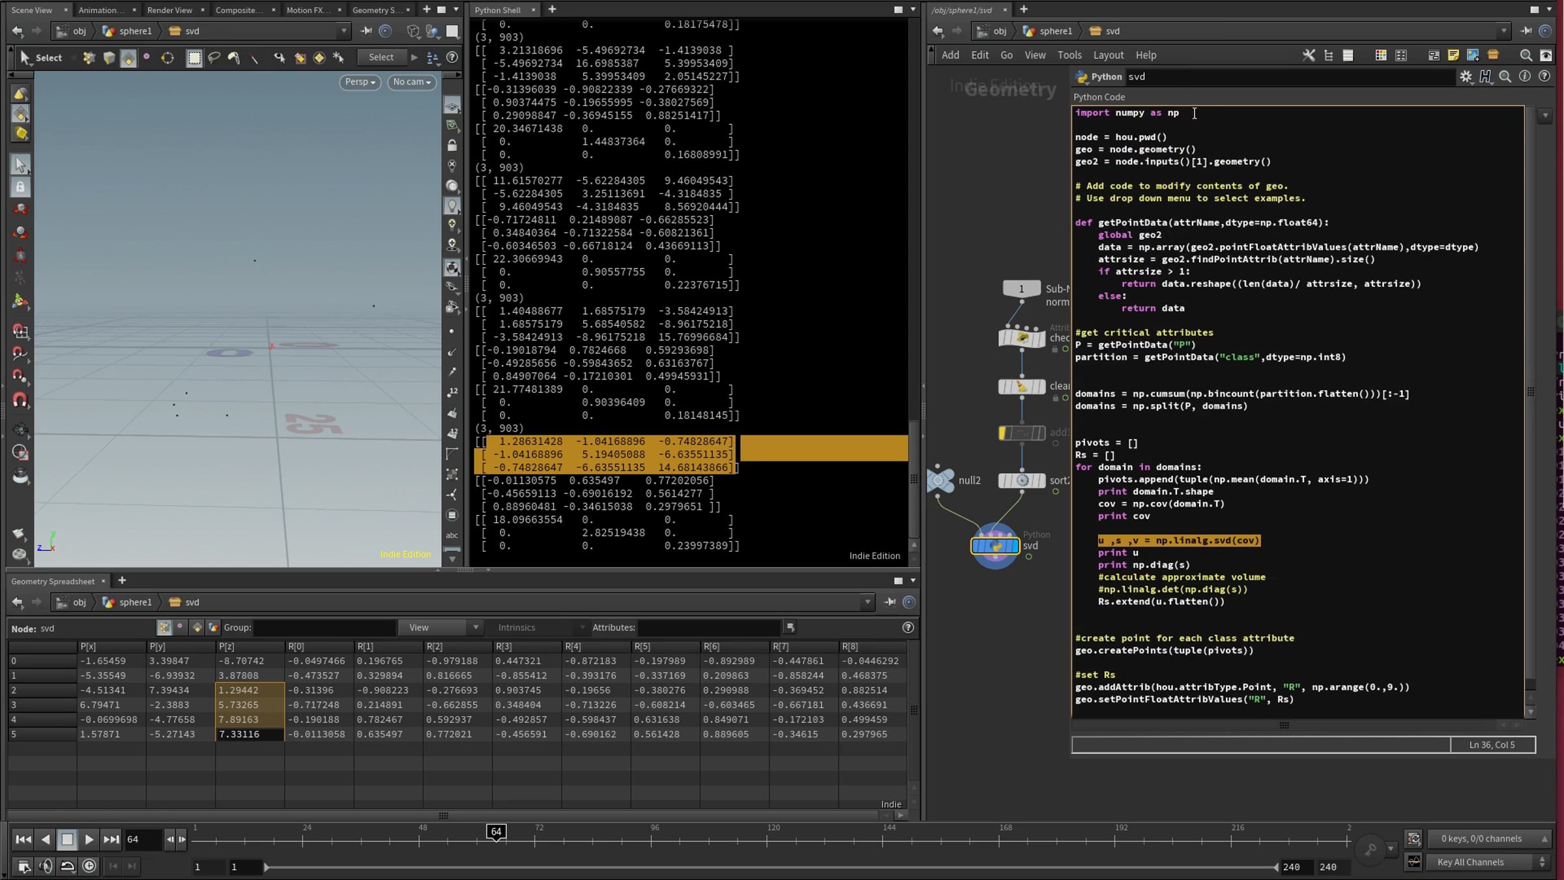
Task: Select the null2 node icon
Action: coord(940,480)
